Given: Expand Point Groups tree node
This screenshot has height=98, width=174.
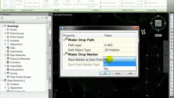Looking at the screenshot, I should (5, 33).
